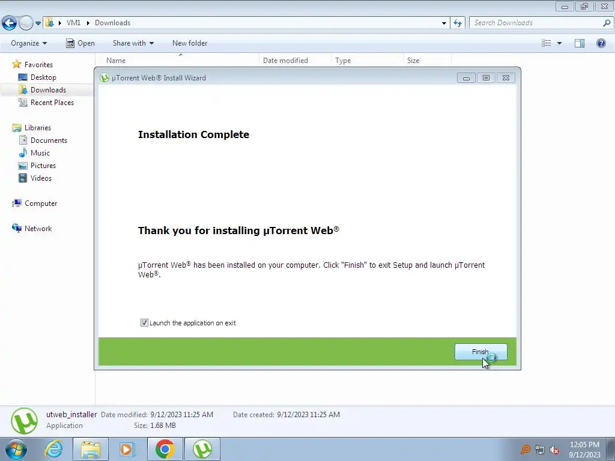Screen dimensions: 615x461
Task: Click the Finish button in the installer
Action: [480, 352]
